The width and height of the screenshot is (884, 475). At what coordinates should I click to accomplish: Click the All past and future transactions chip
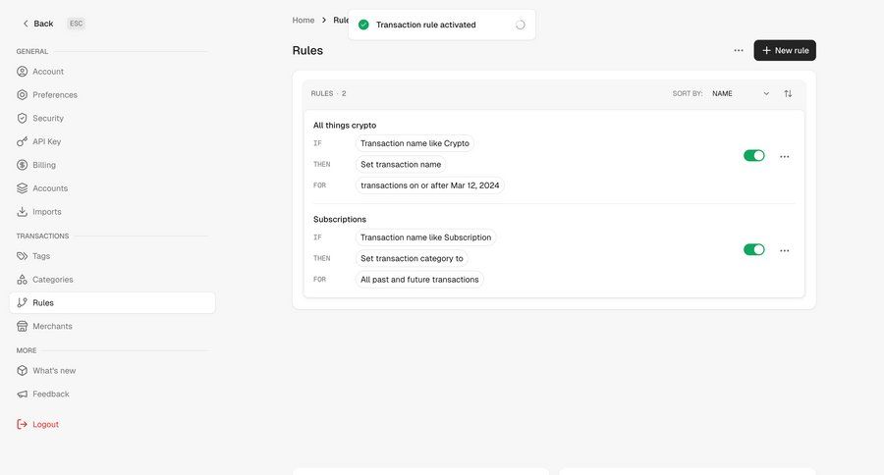click(419, 280)
